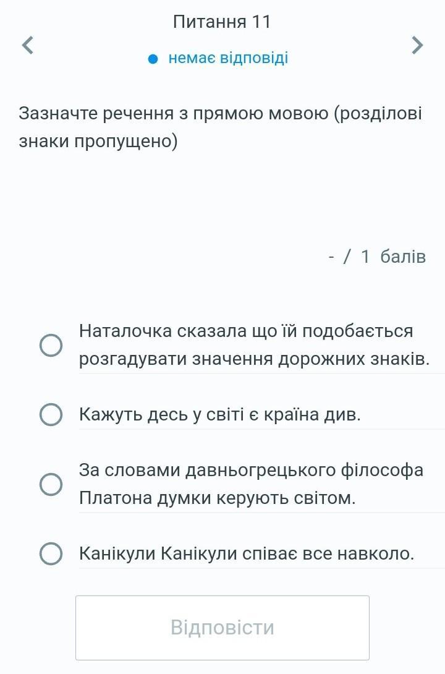Screen dimensions: 445x674
Task: Select radio for Наталочка сказала answer
Action: (x=51, y=345)
